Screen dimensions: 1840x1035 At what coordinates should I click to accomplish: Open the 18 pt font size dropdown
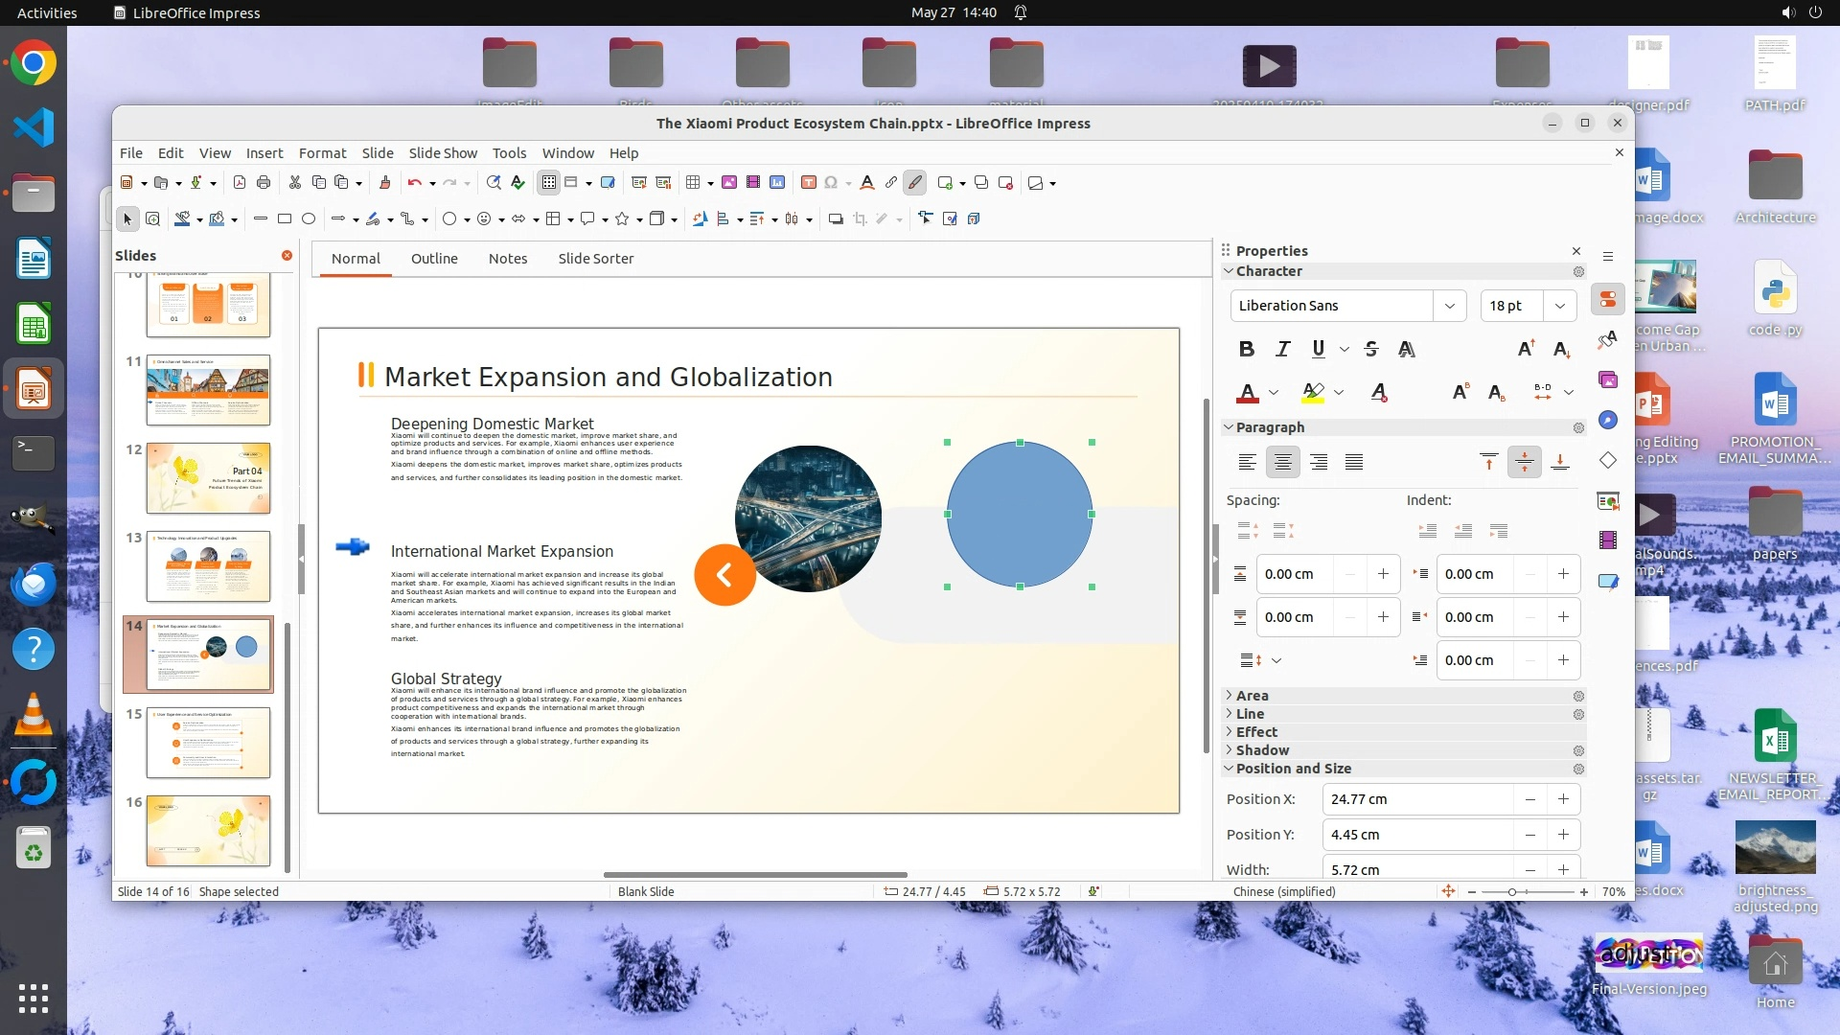coord(1559,306)
